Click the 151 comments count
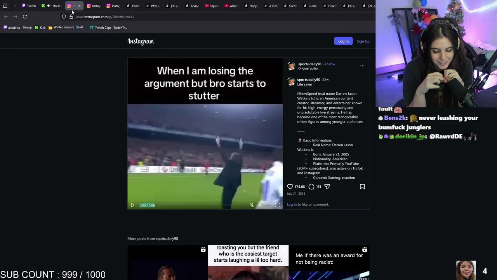The height and width of the screenshot is (280, 497). [x=318, y=187]
